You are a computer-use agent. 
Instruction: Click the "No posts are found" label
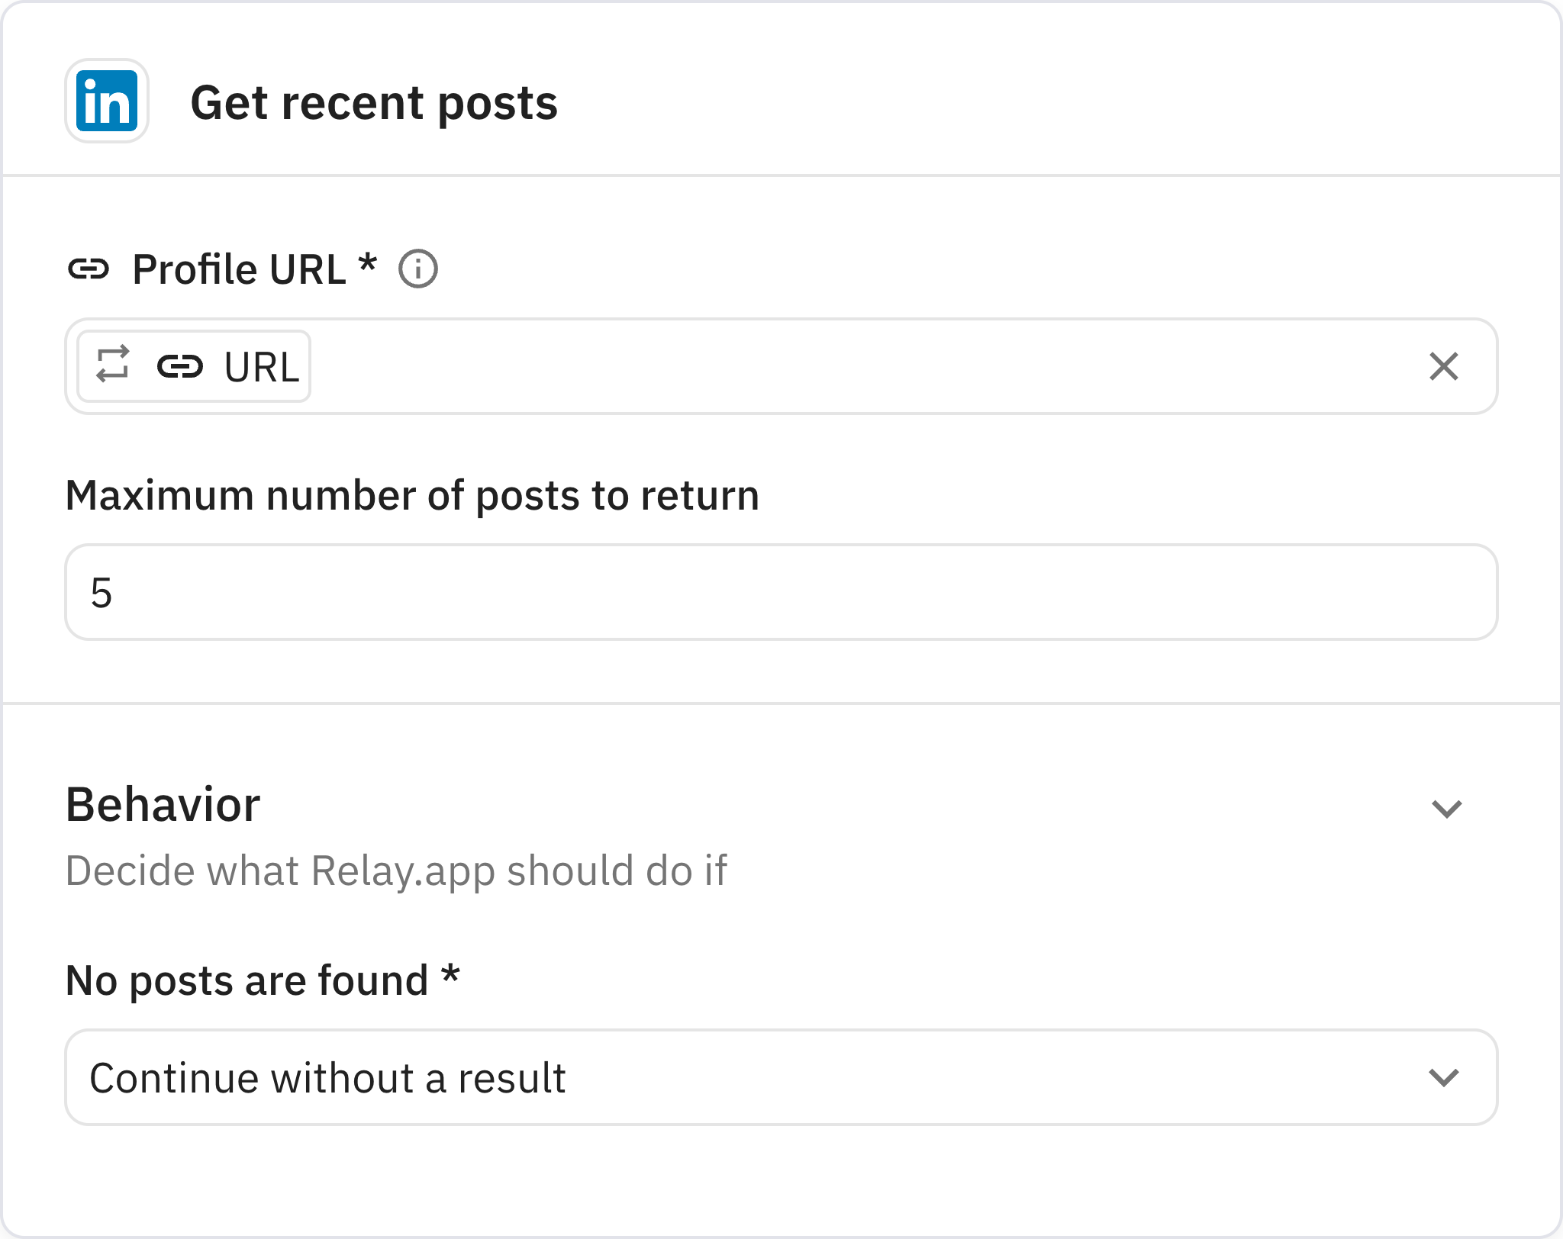pyautogui.click(x=247, y=980)
